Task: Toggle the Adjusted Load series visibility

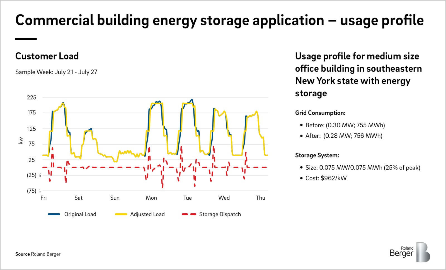Action: click(147, 214)
